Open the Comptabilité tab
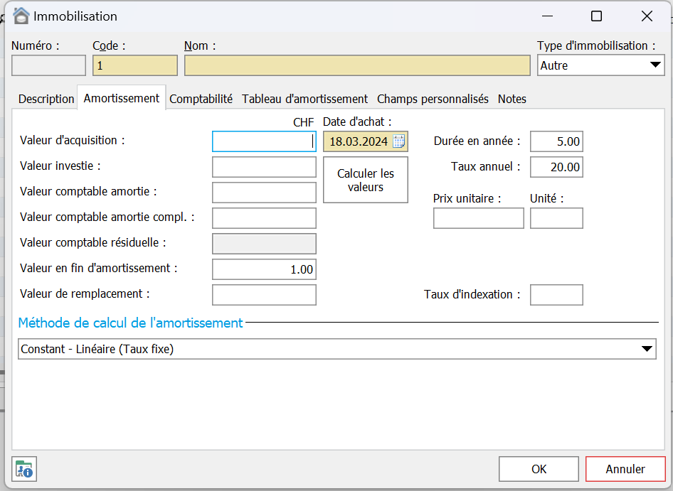673x491 pixels. pyautogui.click(x=201, y=99)
